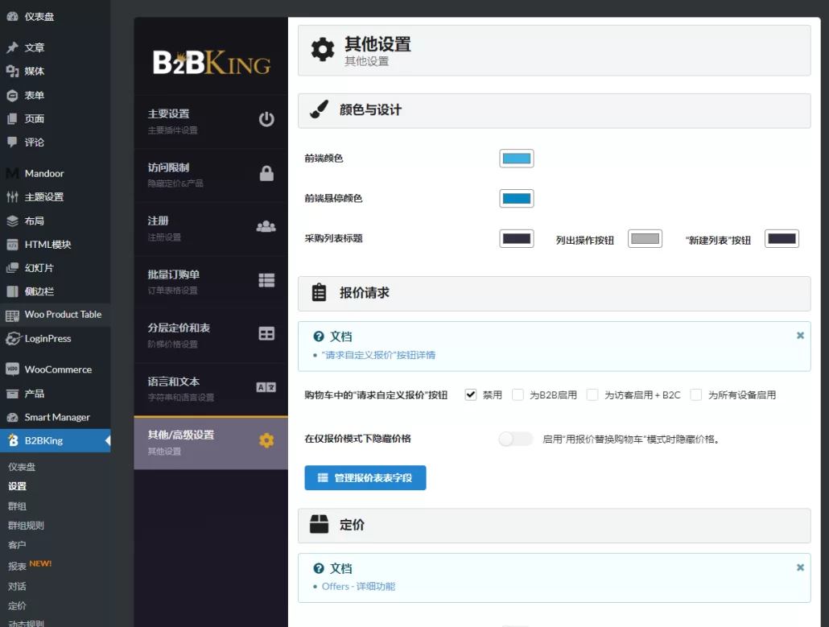Screen dimensions: 829x627
Task: Open the 注册 settings tab
Action: (x=211, y=229)
